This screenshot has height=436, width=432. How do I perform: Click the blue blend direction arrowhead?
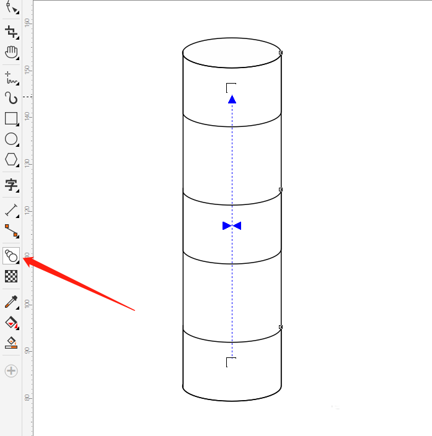pos(232,99)
